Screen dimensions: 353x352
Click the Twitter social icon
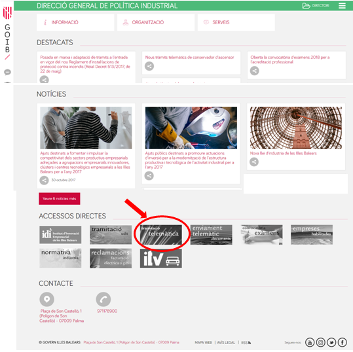point(331,342)
